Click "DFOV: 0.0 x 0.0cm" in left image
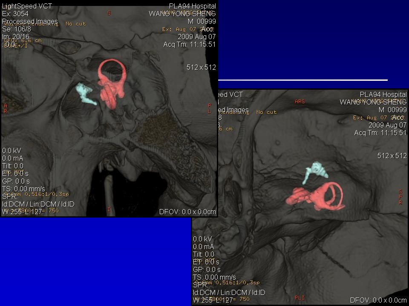 pyautogui.click(x=187, y=212)
